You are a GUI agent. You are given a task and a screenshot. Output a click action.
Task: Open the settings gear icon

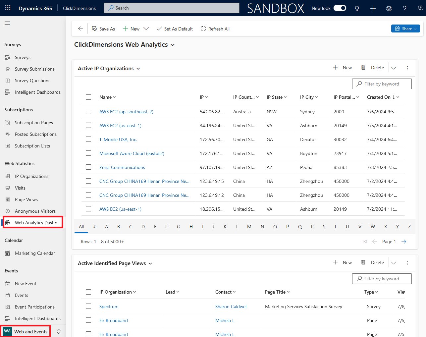[x=389, y=8]
